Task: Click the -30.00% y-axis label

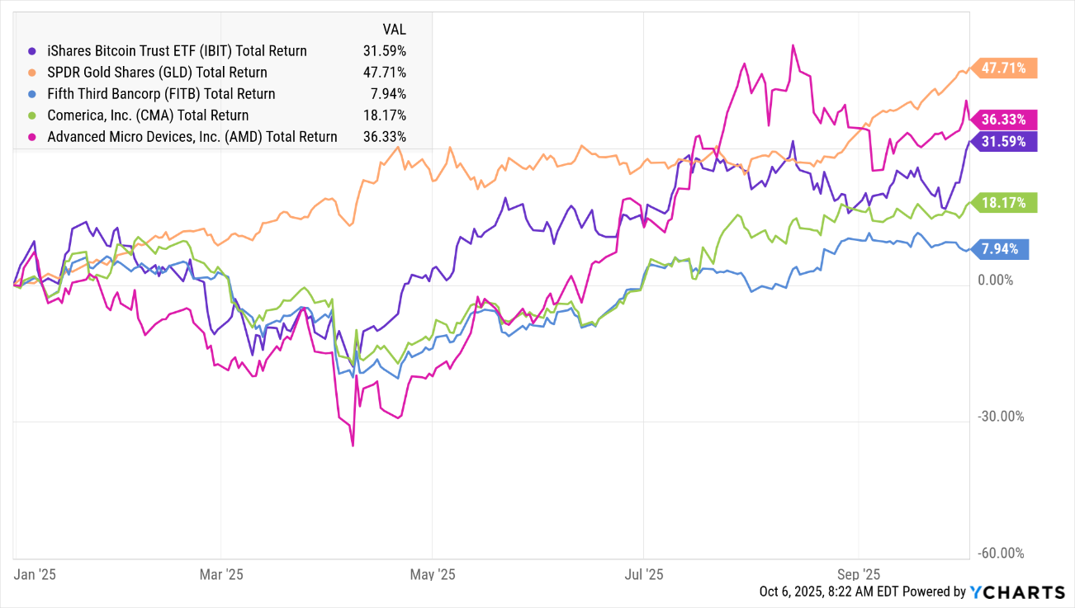Action: pos(1000,417)
